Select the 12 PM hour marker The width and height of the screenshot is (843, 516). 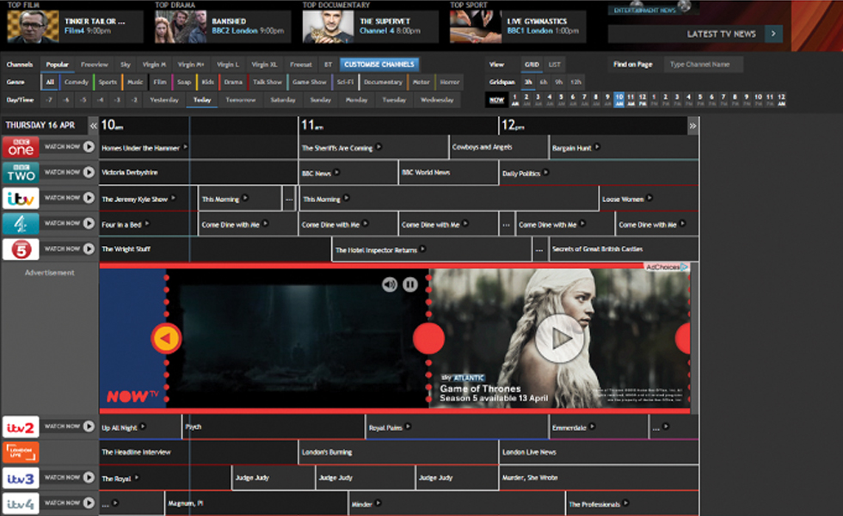(x=643, y=100)
